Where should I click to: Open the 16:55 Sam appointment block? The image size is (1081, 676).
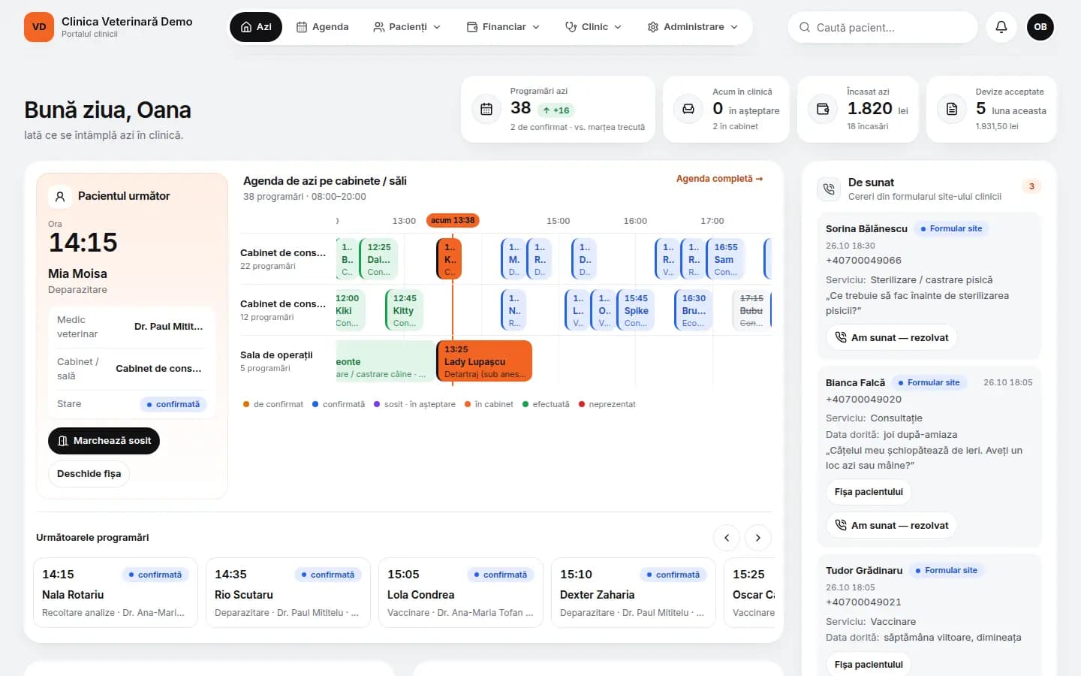click(727, 259)
